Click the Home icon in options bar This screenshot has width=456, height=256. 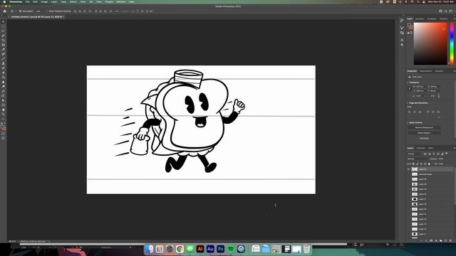pyautogui.click(x=5, y=11)
